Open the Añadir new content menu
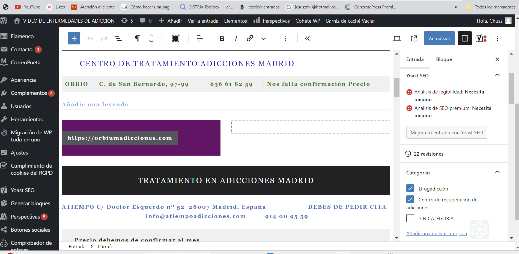The image size is (519, 254). point(170,21)
